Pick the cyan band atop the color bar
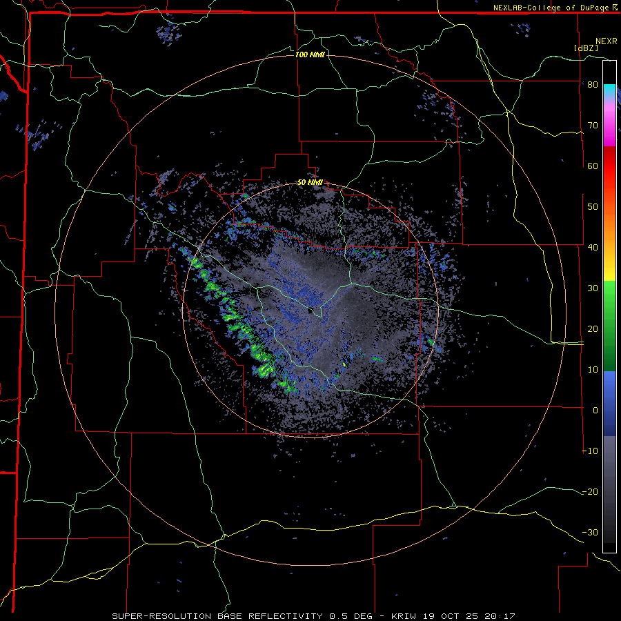Viewport: 621px width, 621px height. click(x=609, y=90)
